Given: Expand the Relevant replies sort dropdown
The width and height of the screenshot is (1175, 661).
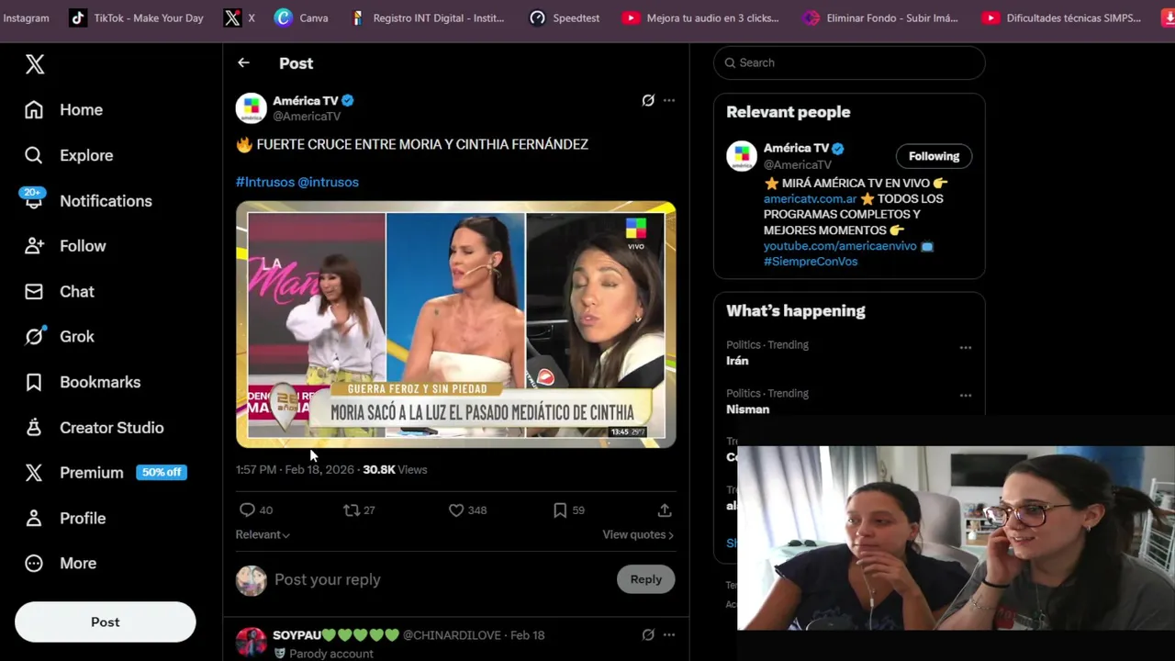Looking at the screenshot, I should (x=263, y=534).
